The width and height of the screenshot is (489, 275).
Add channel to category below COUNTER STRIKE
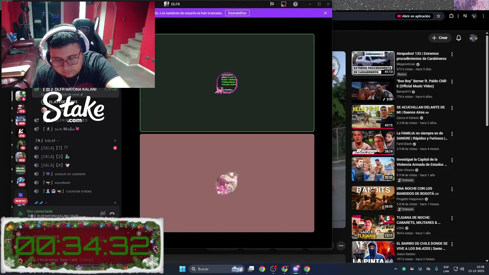(115, 203)
